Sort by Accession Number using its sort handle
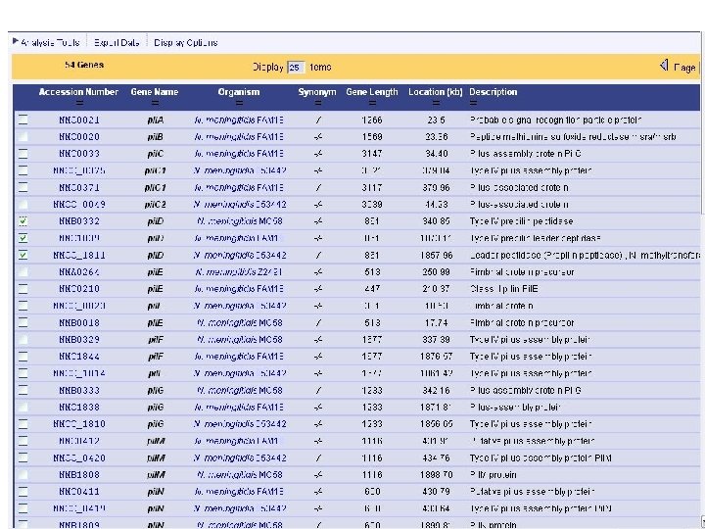This screenshot has height=529, width=705. pyautogui.click(x=79, y=103)
